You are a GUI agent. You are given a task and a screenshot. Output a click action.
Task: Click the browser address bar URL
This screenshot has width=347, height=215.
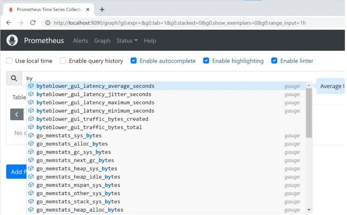[180, 23]
